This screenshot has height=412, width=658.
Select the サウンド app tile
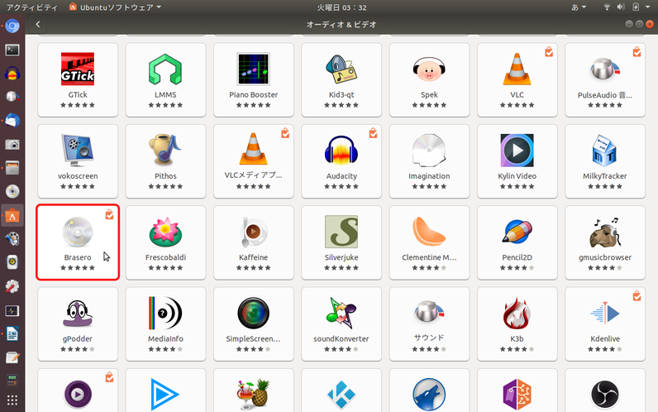click(x=429, y=323)
